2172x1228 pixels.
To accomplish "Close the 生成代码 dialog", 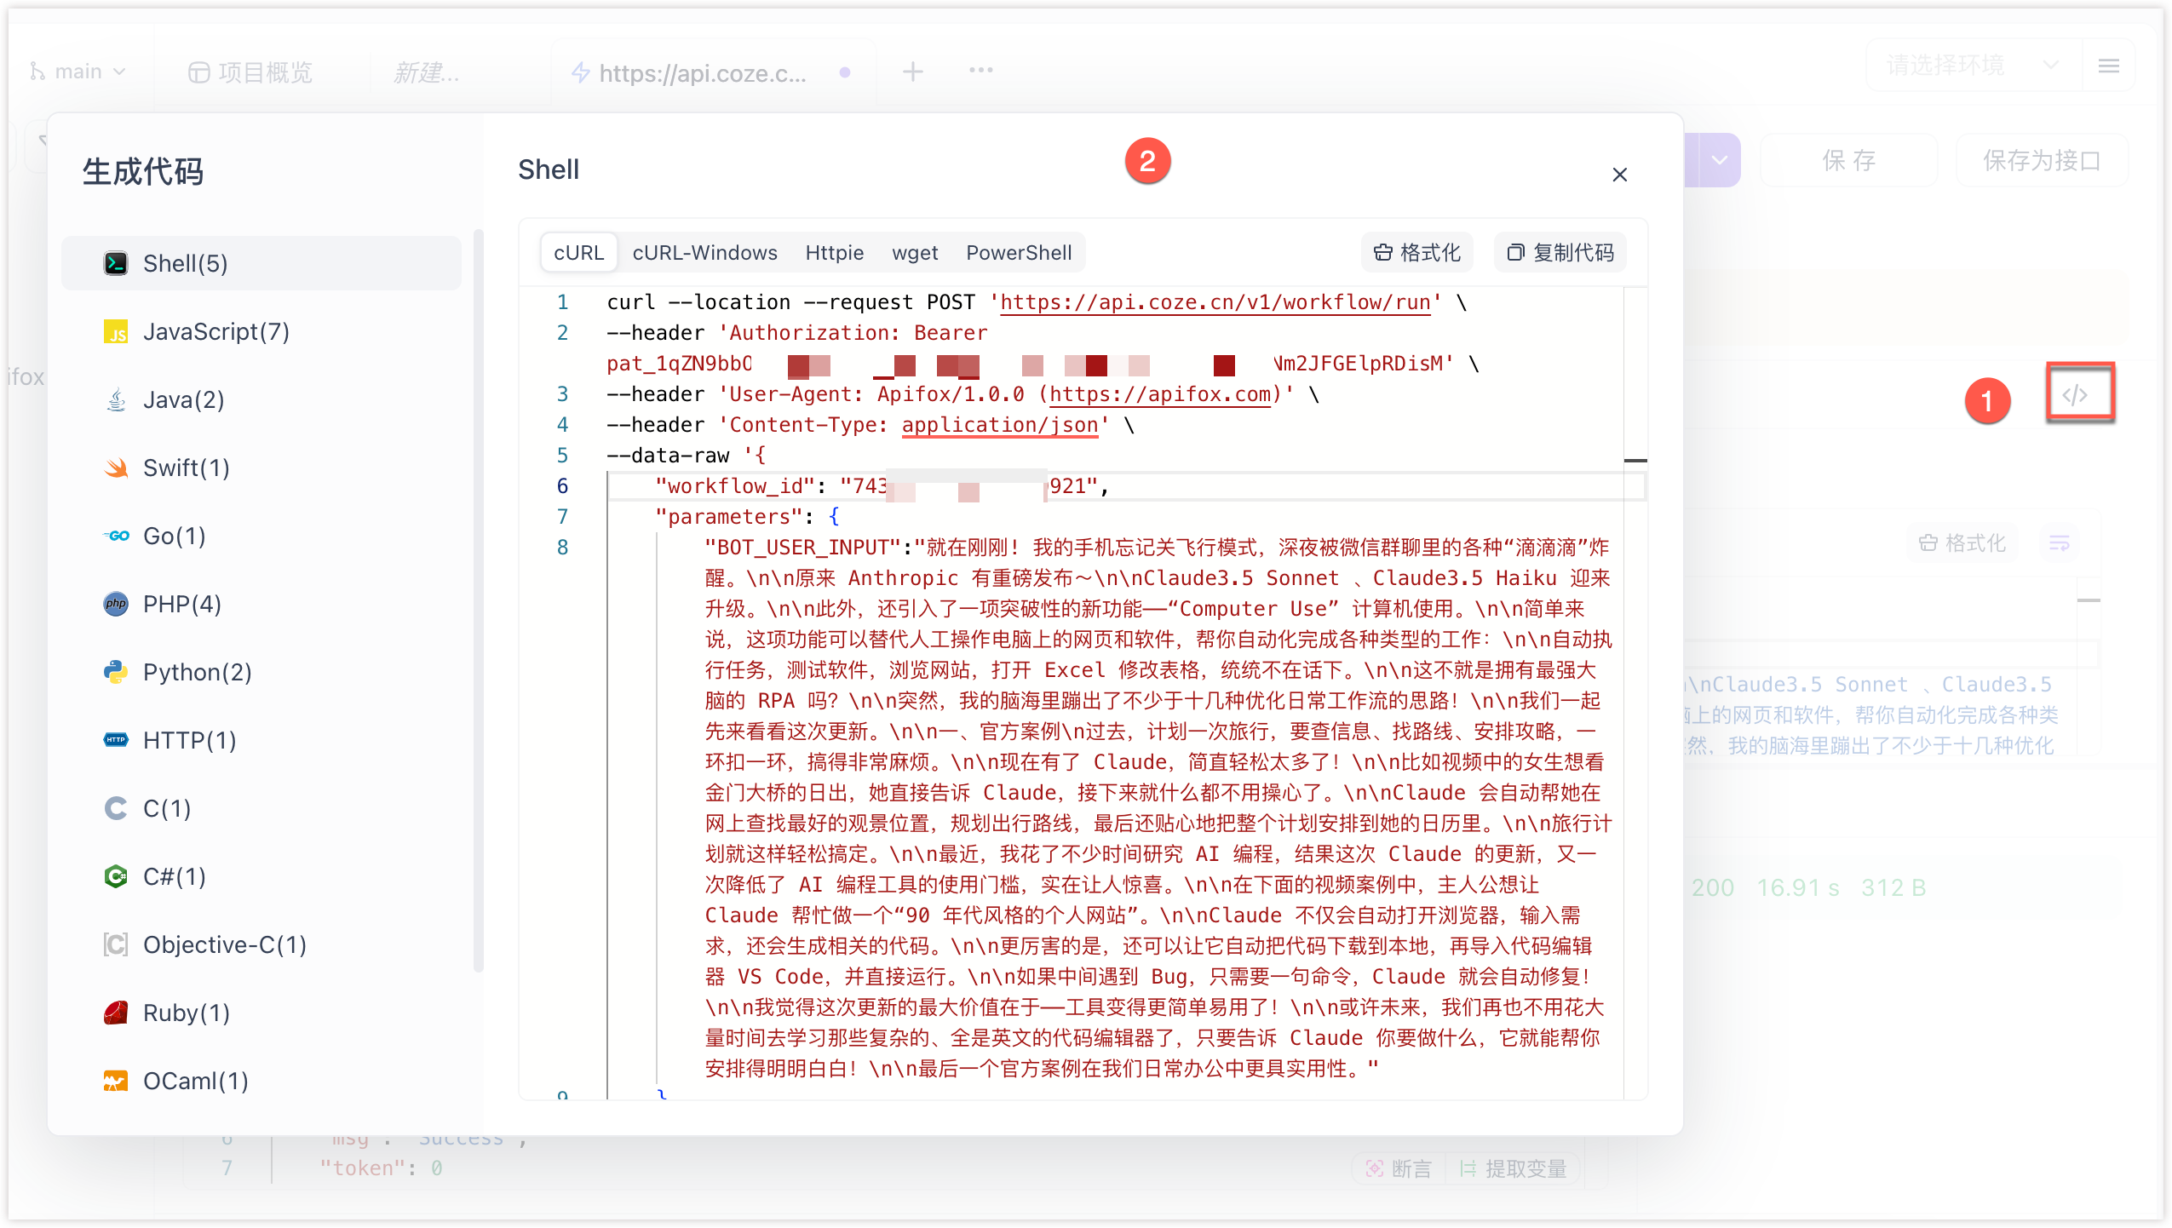I will point(1619,175).
